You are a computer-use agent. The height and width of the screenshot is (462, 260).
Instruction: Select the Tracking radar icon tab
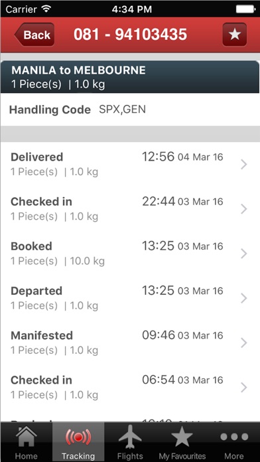click(78, 442)
